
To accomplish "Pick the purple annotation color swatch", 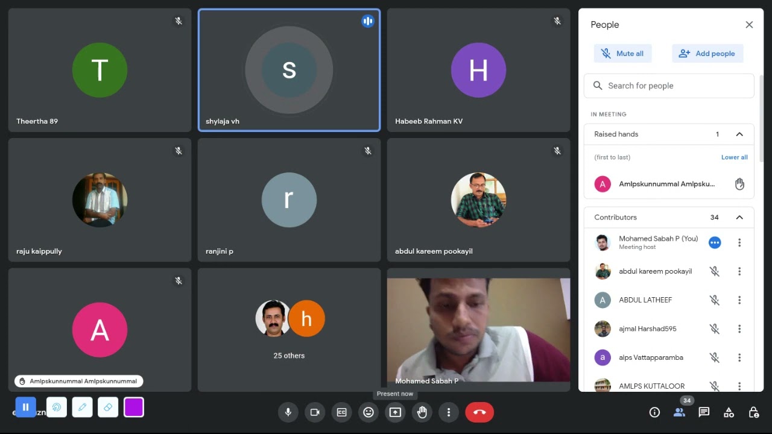I will point(134,407).
